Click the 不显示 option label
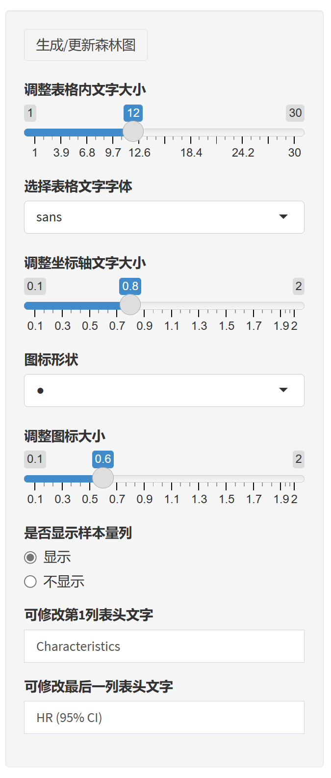Screen dimensions: 331x778 pyautogui.click(x=64, y=582)
